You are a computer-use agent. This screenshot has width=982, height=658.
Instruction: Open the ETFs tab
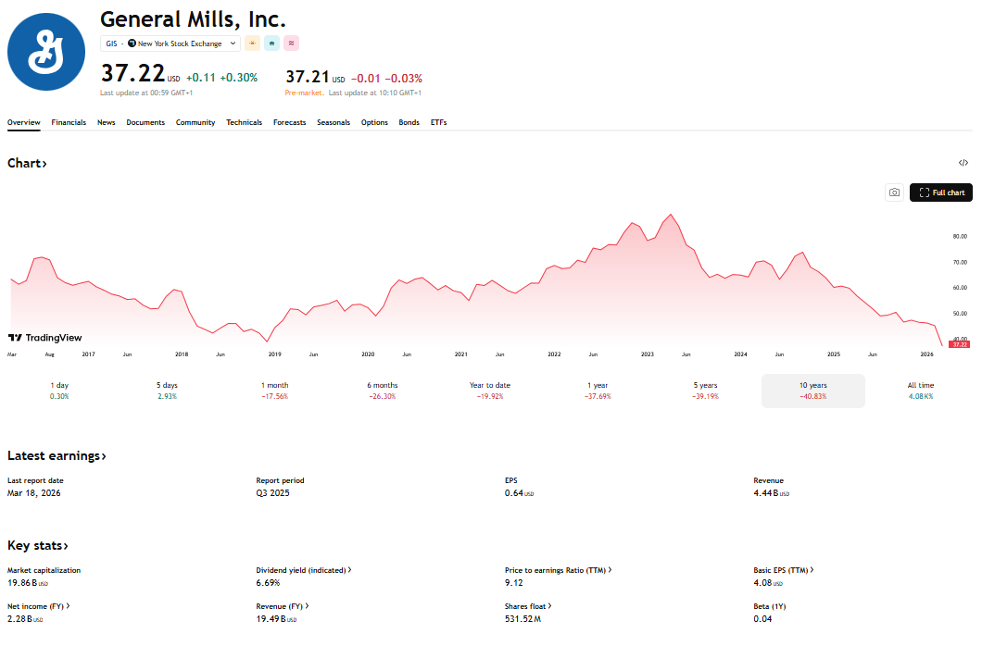click(x=438, y=122)
